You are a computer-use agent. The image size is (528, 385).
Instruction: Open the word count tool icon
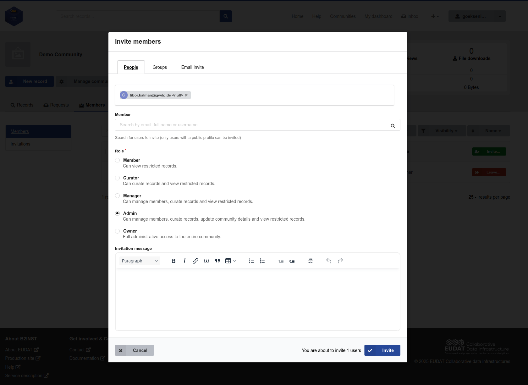coord(311,261)
